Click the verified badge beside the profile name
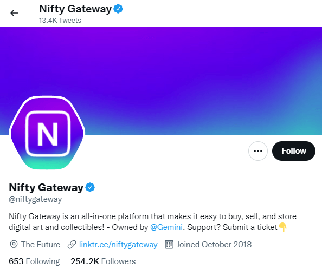The height and width of the screenshot is (269, 322). (x=90, y=187)
